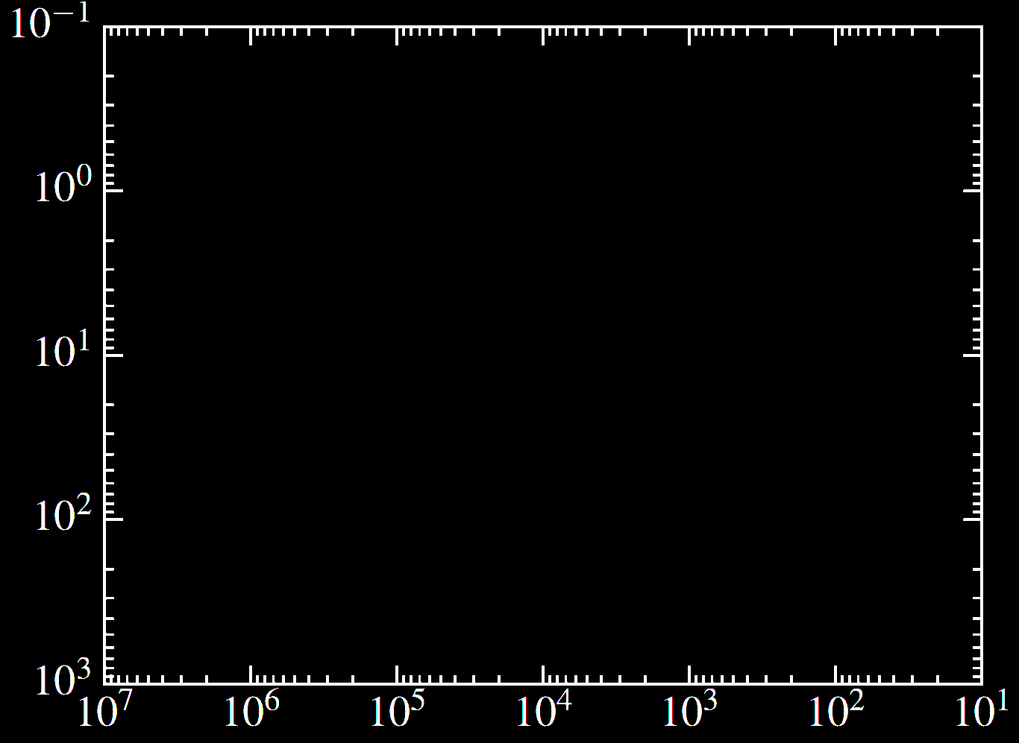1019x743 pixels.
Task: Click the 10^0 y-axis label
Action: click(x=63, y=183)
